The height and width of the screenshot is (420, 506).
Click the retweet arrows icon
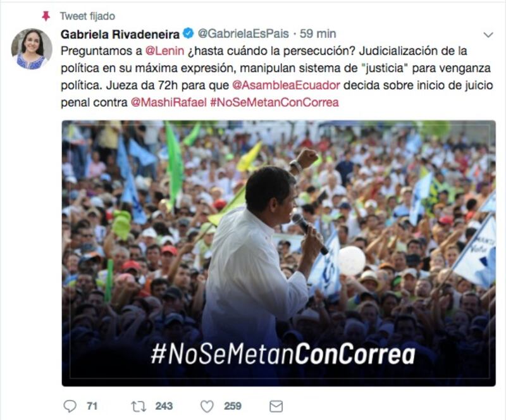(x=139, y=406)
